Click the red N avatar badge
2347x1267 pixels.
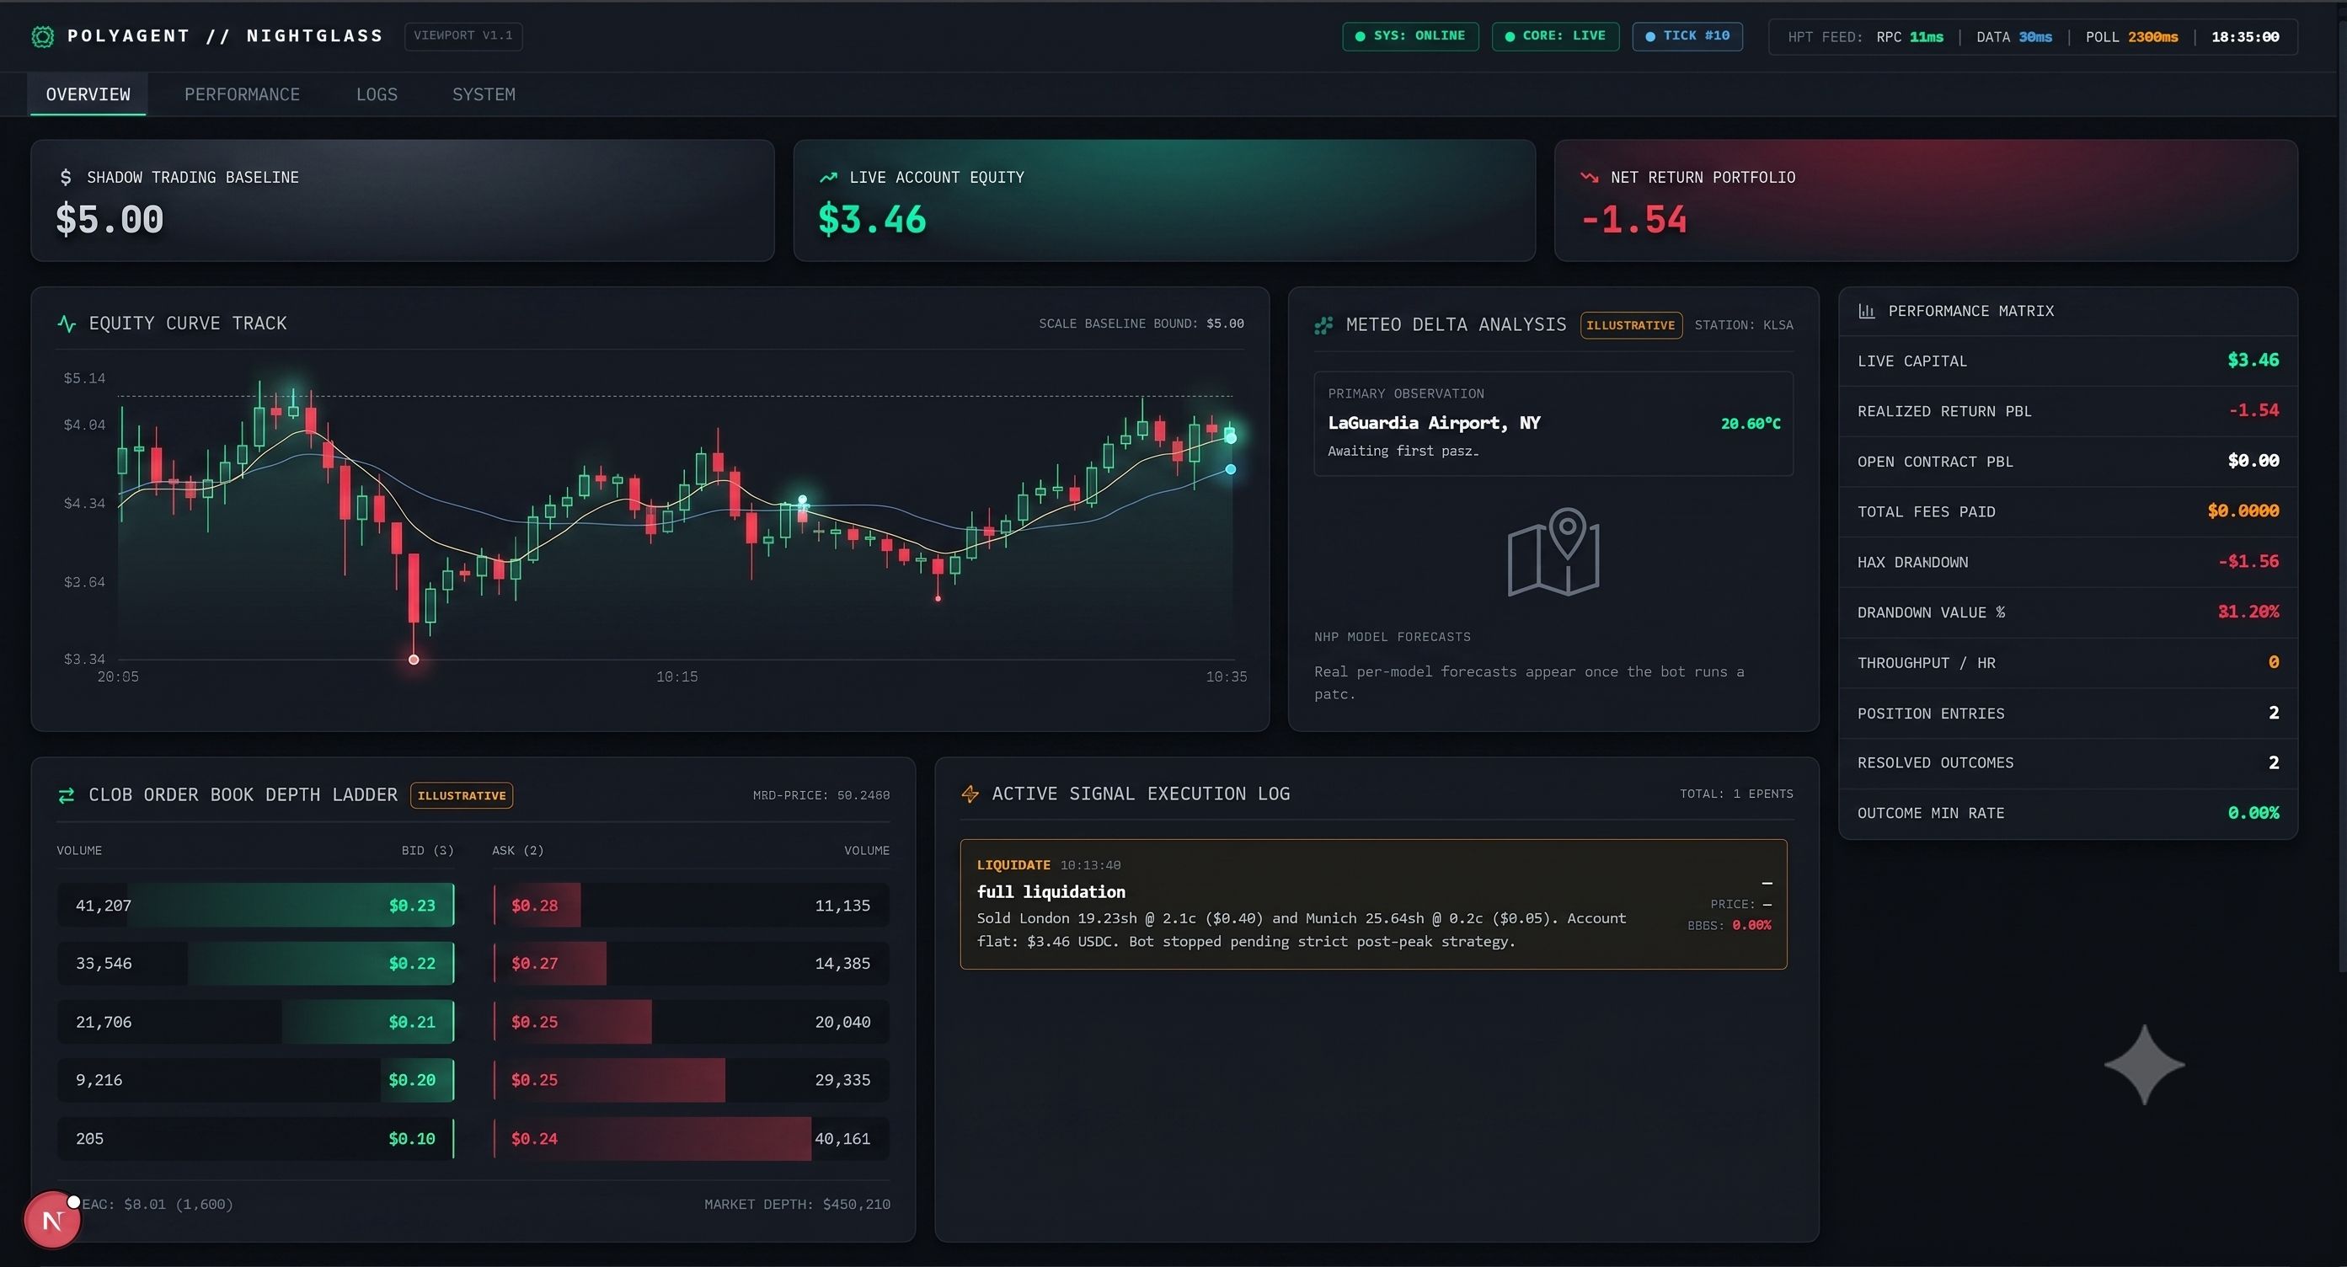[x=52, y=1221]
